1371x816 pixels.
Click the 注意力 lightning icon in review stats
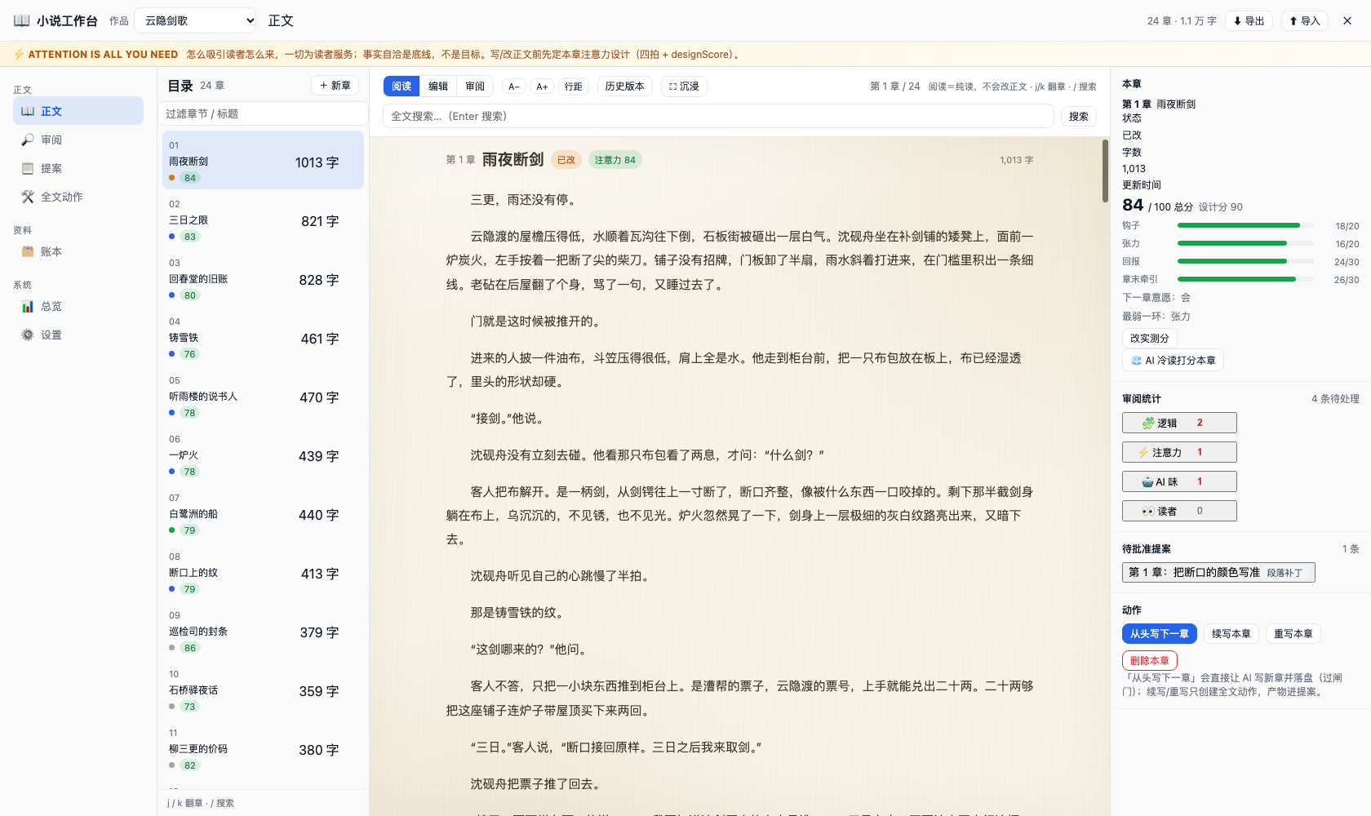click(x=1144, y=452)
